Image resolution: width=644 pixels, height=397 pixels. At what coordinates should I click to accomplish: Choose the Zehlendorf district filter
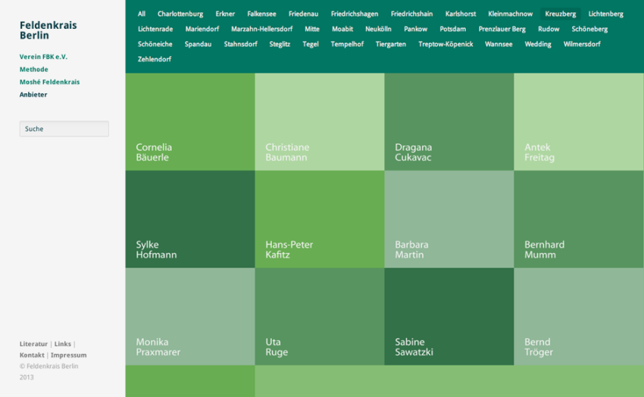pyautogui.click(x=155, y=59)
